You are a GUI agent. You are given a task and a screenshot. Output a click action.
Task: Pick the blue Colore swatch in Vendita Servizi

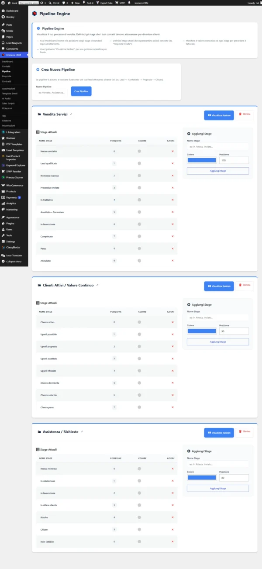point(201,160)
